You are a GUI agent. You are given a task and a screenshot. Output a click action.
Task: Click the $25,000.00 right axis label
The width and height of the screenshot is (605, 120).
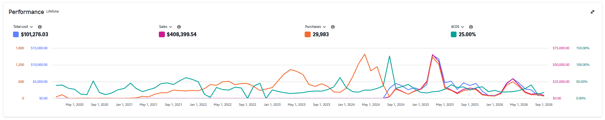click(561, 82)
